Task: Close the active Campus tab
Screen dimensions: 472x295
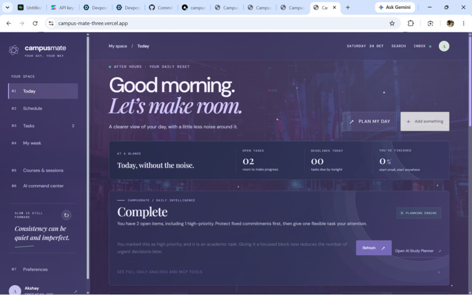Action: tap(334, 8)
